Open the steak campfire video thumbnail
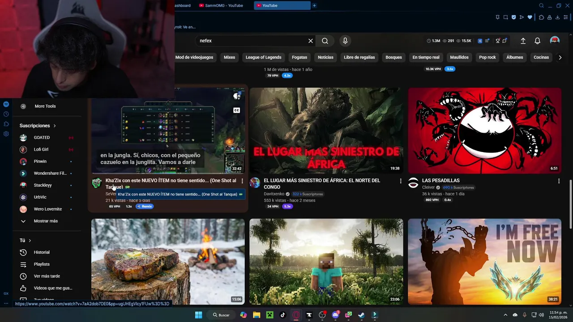The width and height of the screenshot is (573, 322). pos(168,262)
